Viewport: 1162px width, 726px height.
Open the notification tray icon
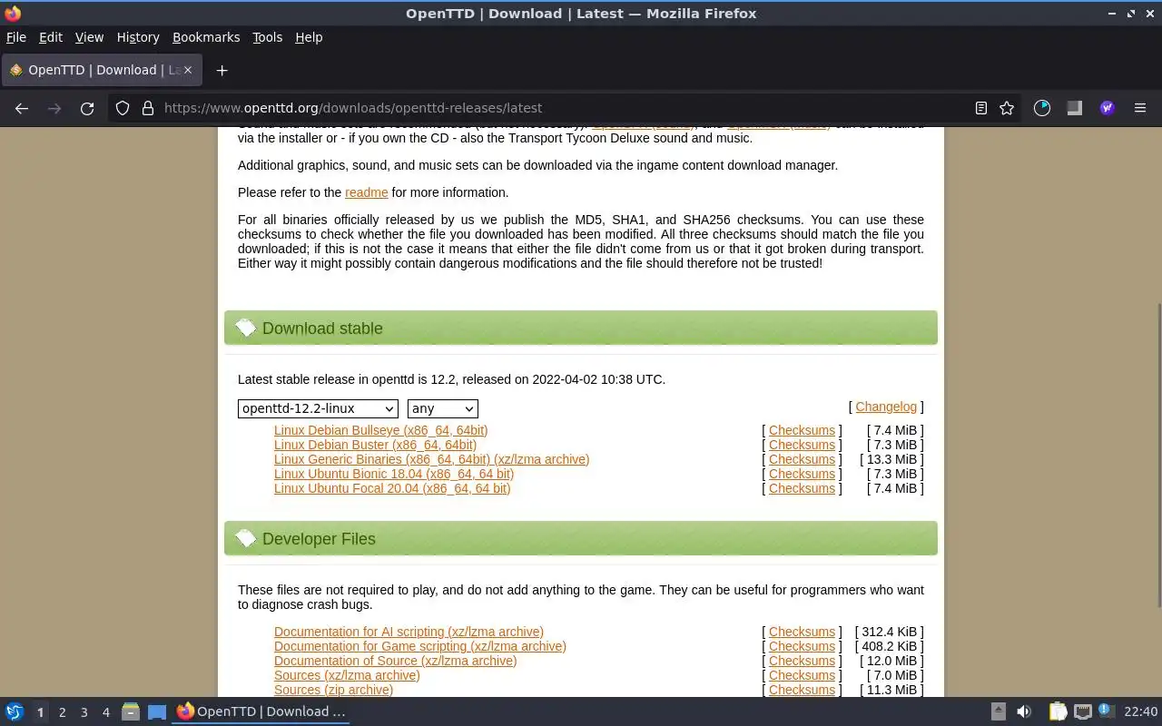(1106, 711)
